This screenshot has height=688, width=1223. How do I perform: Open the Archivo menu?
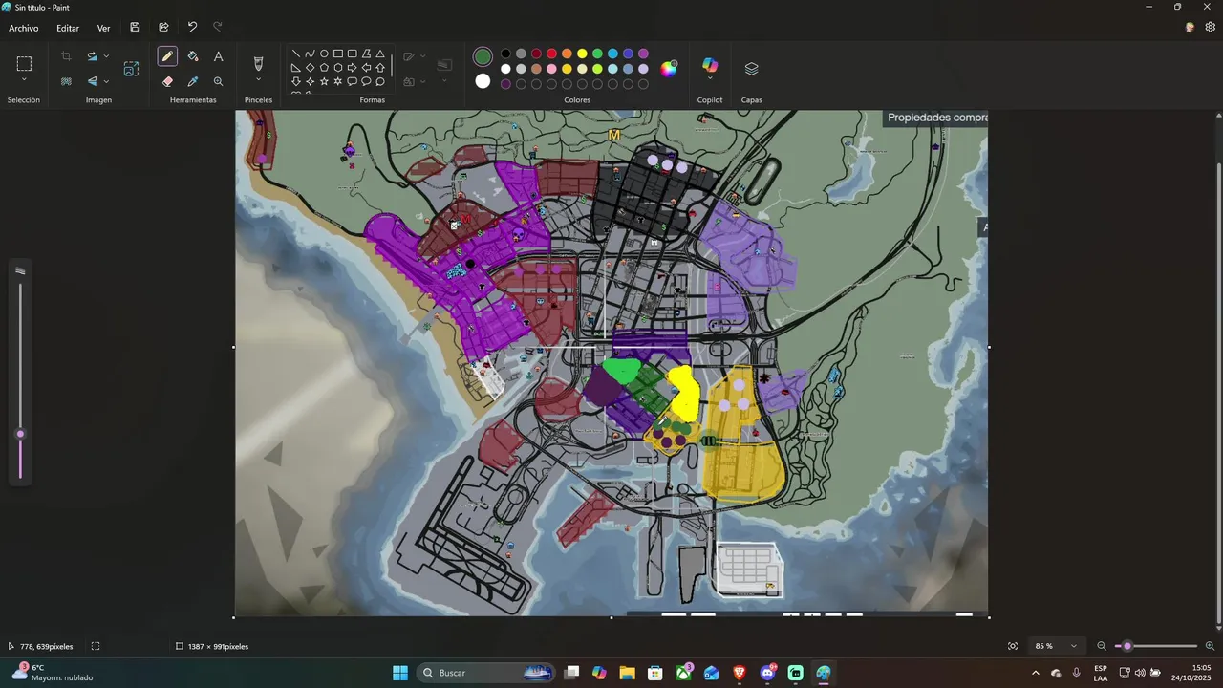click(24, 28)
